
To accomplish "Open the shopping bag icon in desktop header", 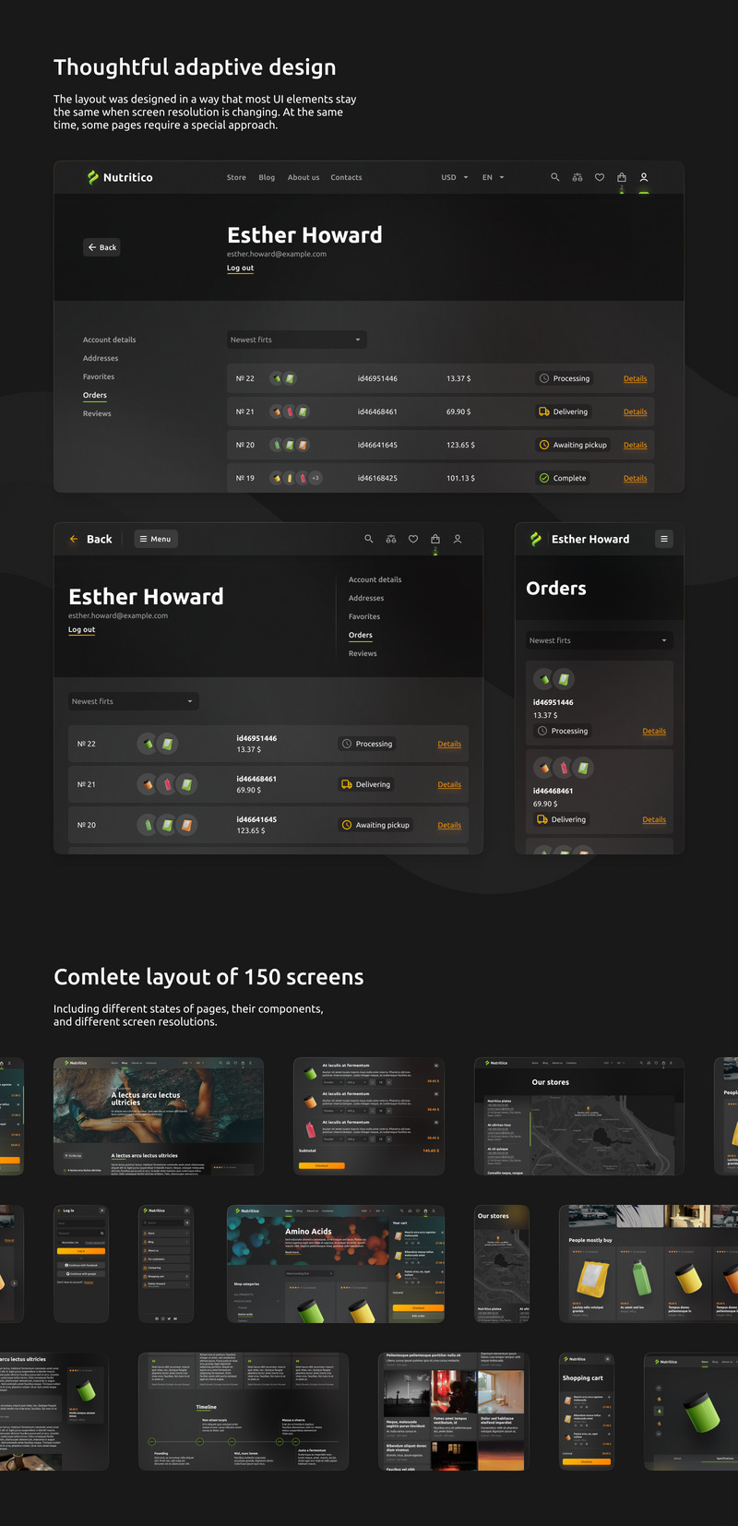I will pos(622,177).
